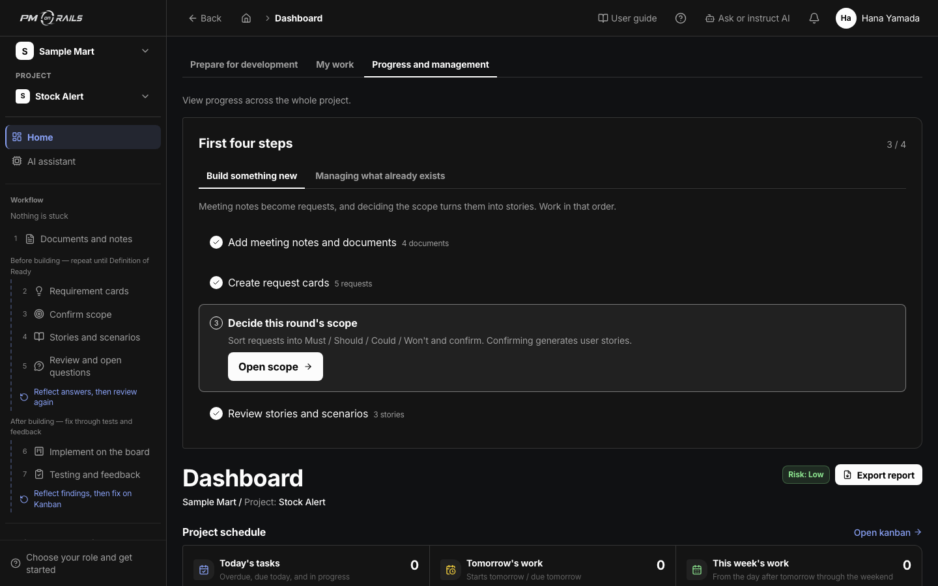Click Export report button

(x=879, y=475)
